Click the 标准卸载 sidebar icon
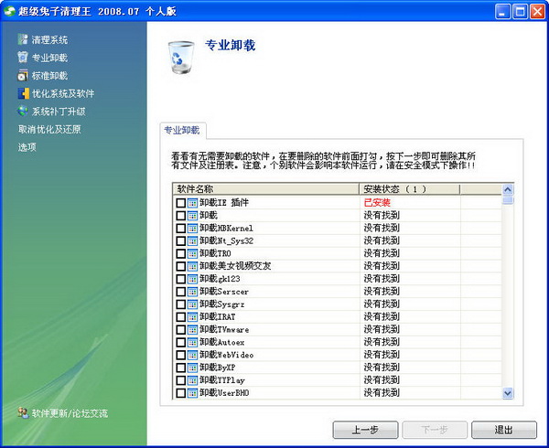The height and width of the screenshot is (448, 549). [23, 75]
